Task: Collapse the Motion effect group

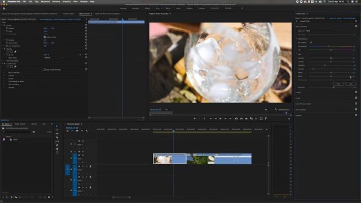Action: [2, 25]
